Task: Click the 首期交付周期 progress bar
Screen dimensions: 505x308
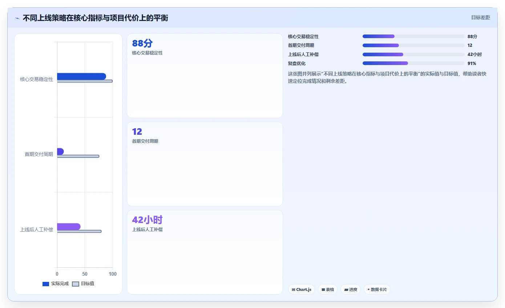Action: (413, 45)
